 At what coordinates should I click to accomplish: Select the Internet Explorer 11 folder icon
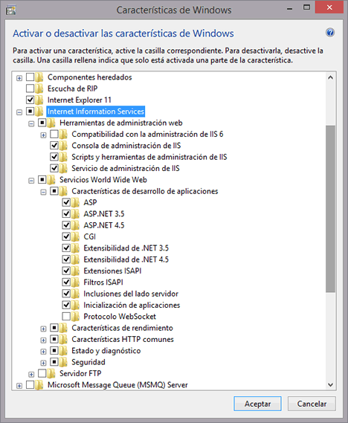[x=39, y=100]
